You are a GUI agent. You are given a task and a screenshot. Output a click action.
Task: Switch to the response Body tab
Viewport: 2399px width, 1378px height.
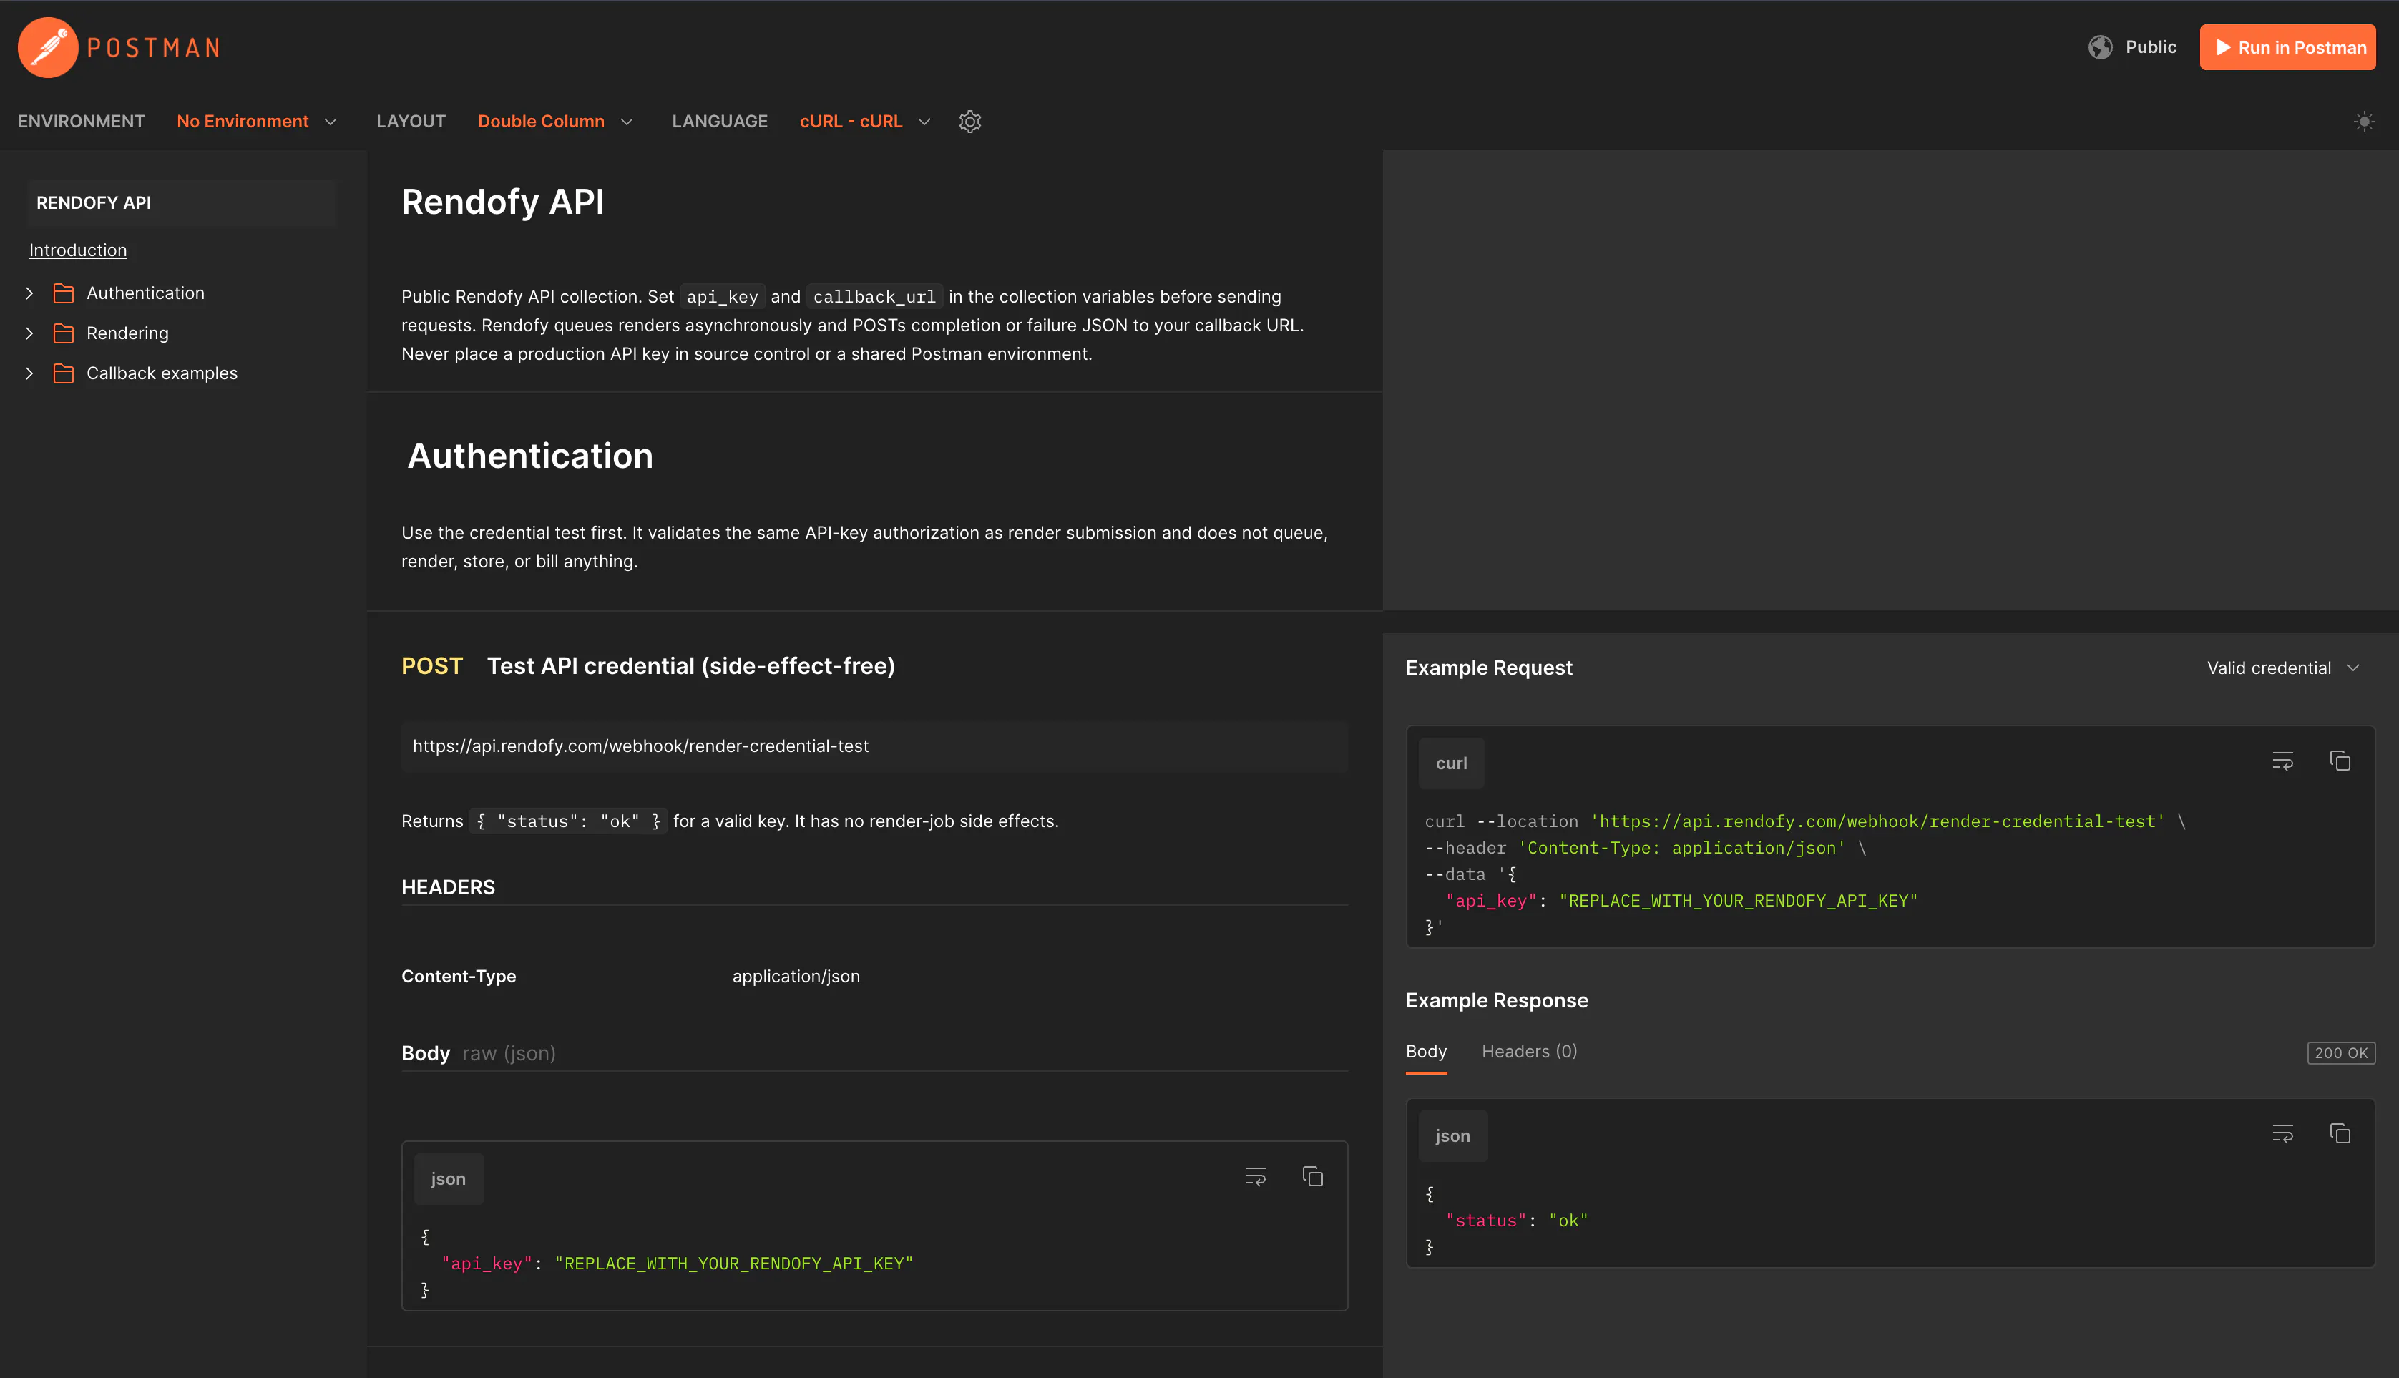pos(1426,1052)
